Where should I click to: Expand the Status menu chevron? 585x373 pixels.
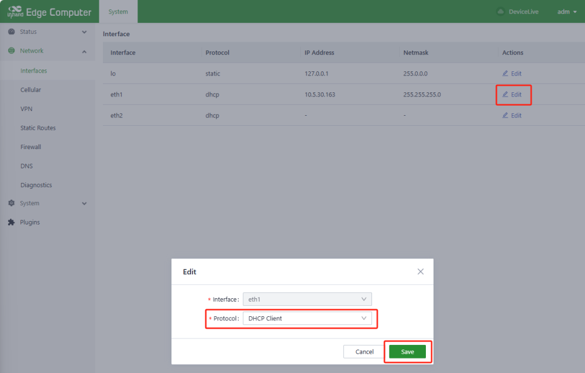tap(84, 32)
